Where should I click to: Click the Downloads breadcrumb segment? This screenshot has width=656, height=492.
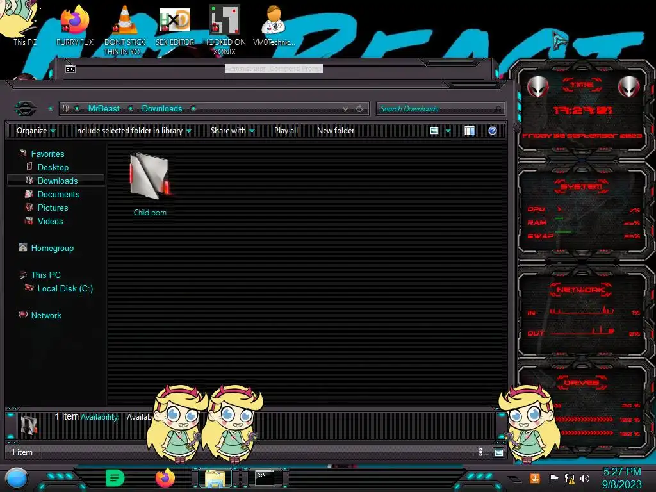[x=162, y=108]
